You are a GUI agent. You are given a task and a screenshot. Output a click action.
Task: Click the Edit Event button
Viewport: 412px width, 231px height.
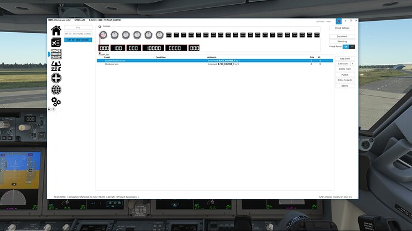click(343, 64)
